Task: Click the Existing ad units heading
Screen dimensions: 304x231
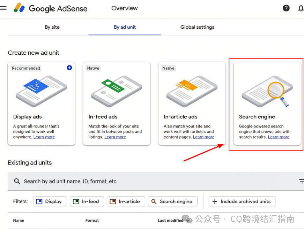Action: [30, 162]
